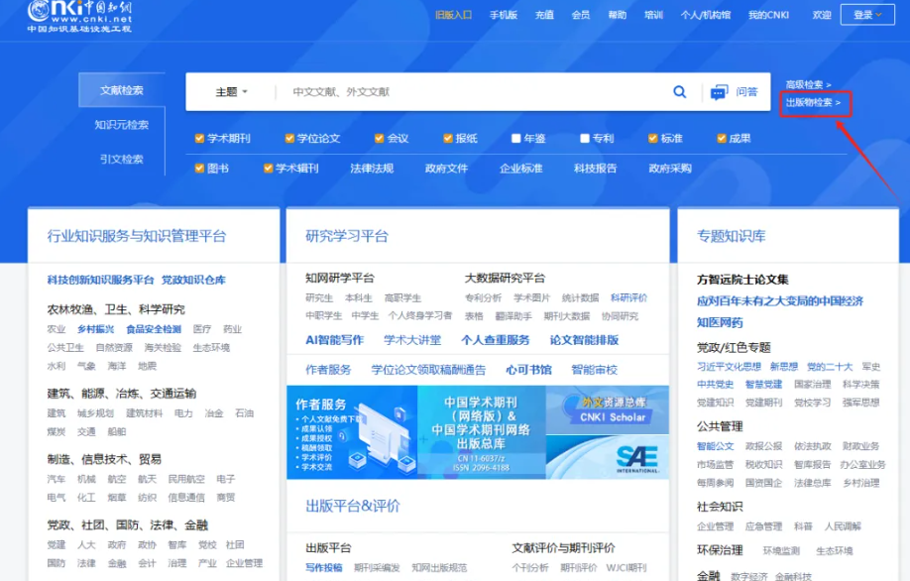Open the AI智能写作 link
910x581 pixels.
(x=334, y=340)
